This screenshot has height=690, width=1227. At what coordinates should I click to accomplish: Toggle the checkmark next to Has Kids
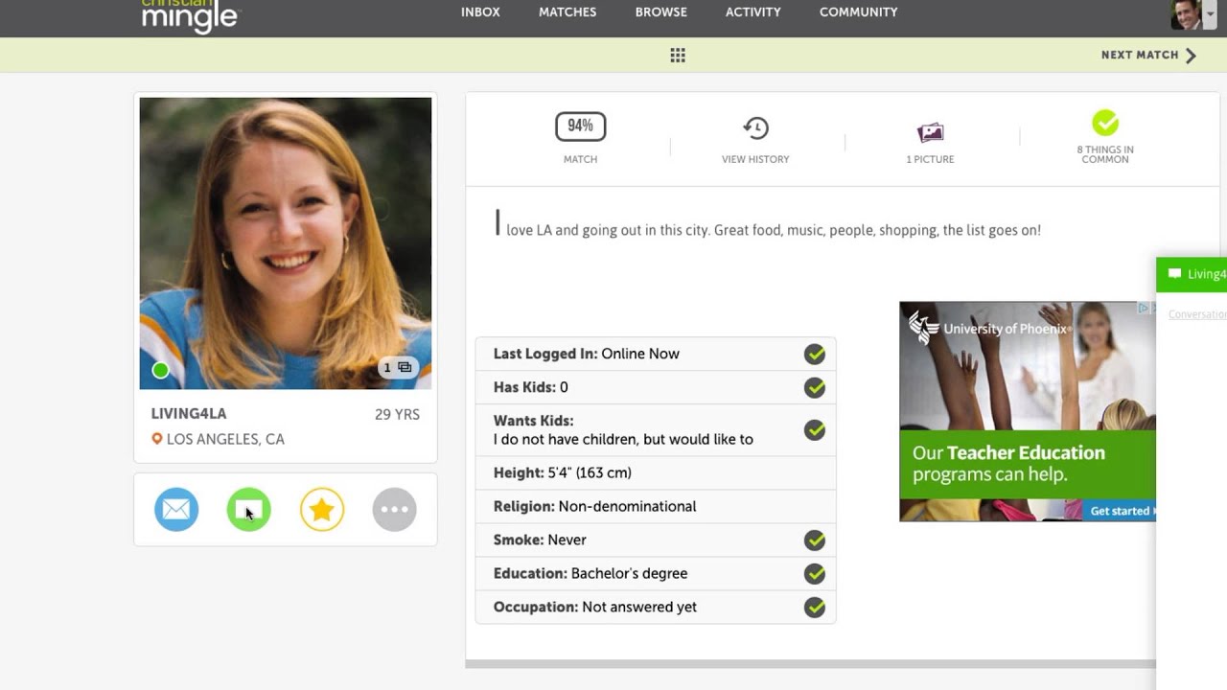pyautogui.click(x=814, y=388)
